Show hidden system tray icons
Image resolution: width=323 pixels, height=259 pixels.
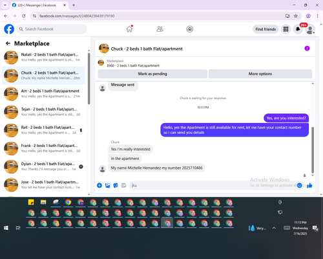pos(274,228)
